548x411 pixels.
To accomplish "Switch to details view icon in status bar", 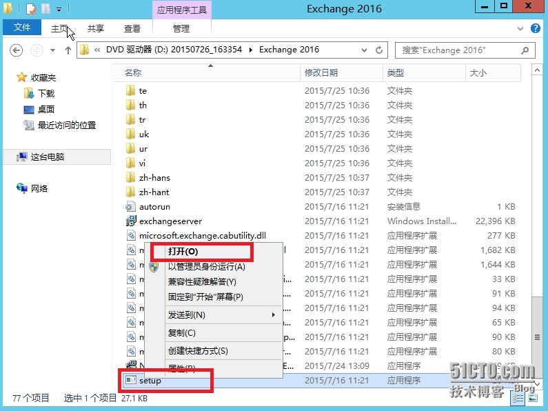I will coord(518,398).
